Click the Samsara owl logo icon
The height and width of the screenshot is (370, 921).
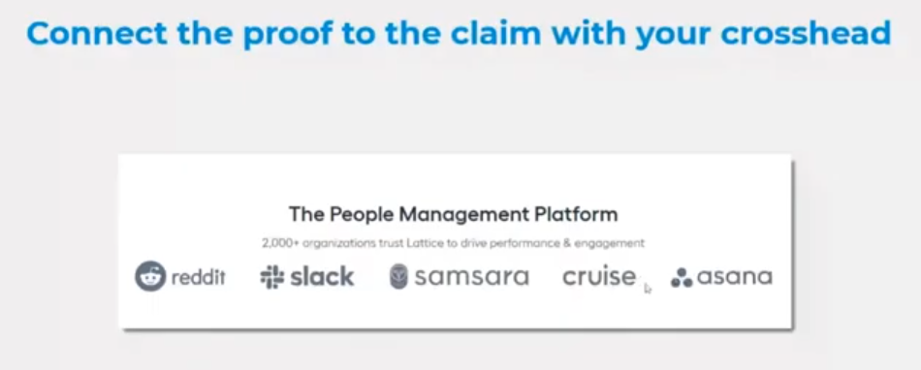click(398, 277)
